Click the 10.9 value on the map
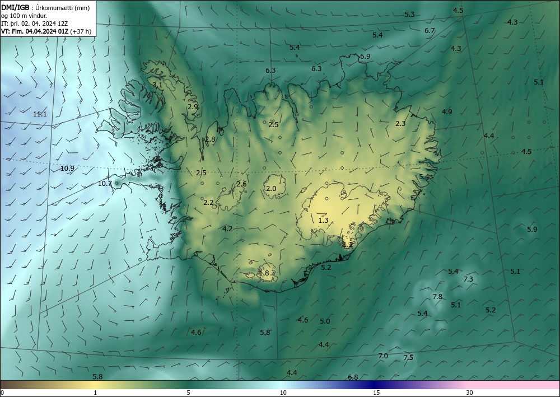Viewport: 560px width, 397px height. click(67, 168)
